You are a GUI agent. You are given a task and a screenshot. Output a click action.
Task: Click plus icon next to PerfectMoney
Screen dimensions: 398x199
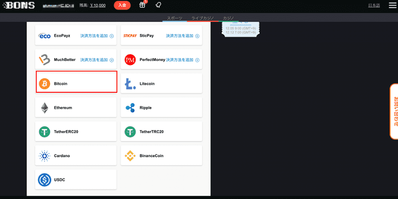197,60
